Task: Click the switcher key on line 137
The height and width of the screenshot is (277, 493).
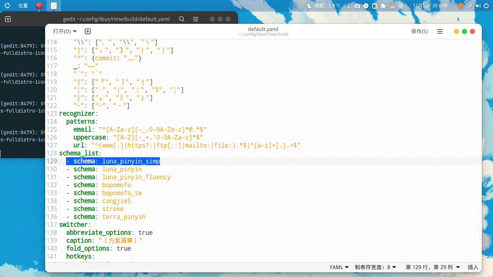Action: [73, 225]
